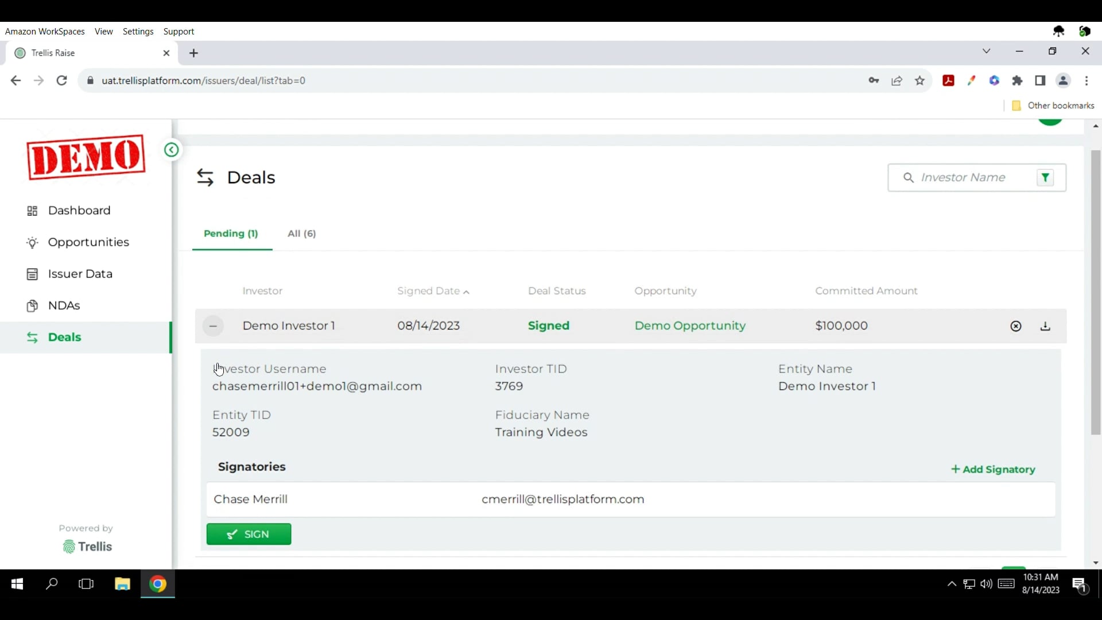This screenshot has height=620, width=1102.
Task: Sort by Signed Date column
Action: pos(433,291)
